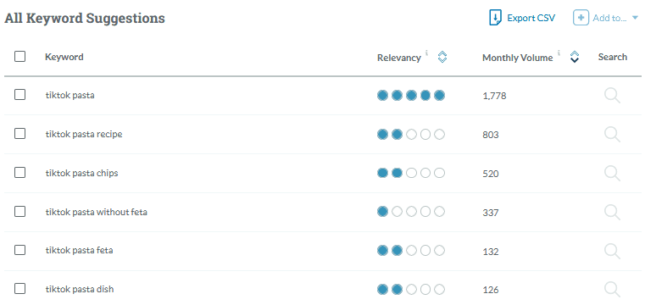Toggle Monthly Volume sort arrows

coord(575,57)
